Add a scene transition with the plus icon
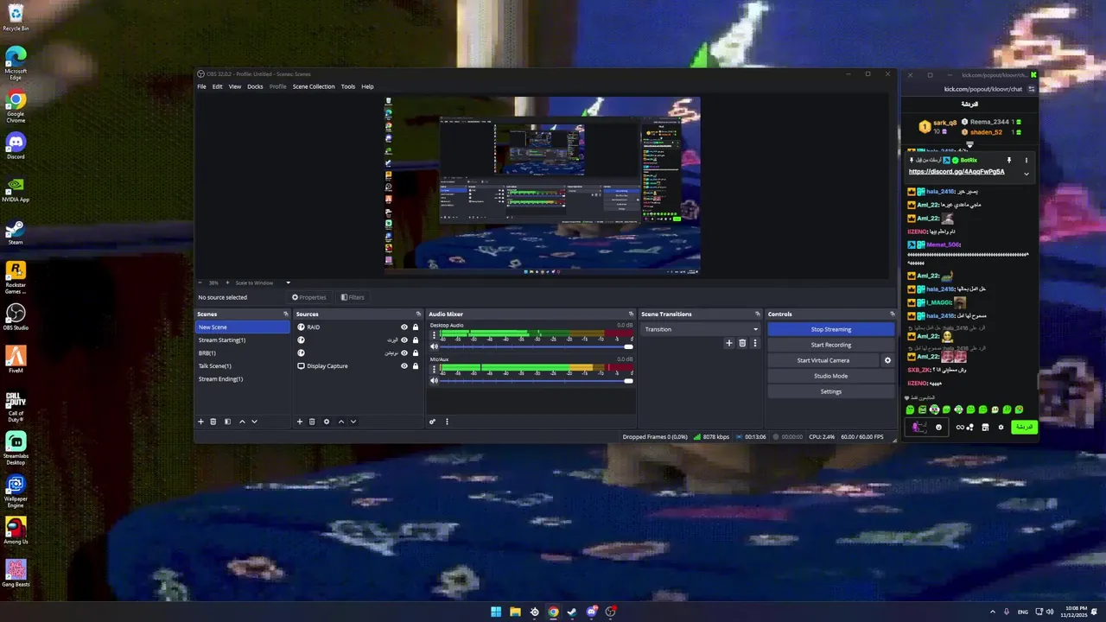Screen dimensions: 1106x622 point(728,343)
